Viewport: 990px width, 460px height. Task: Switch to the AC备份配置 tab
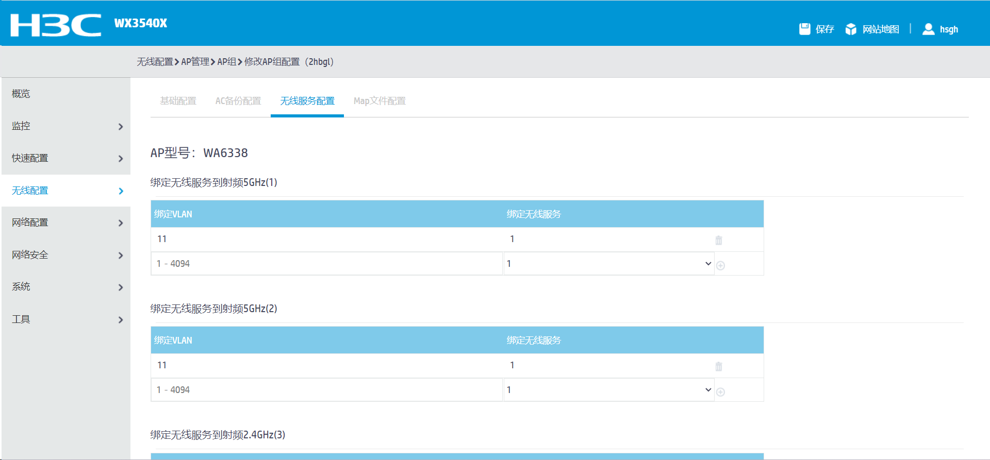click(238, 101)
